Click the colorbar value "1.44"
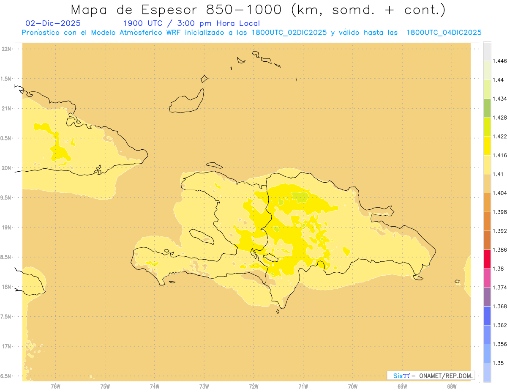 [x=498, y=80]
